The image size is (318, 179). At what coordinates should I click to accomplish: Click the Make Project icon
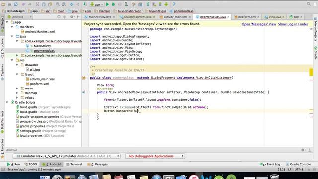click(x=85, y=4)
